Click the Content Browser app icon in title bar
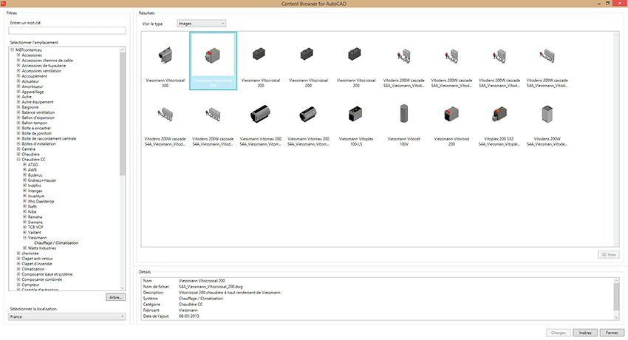This screenshot has height=340, width=628. 3,3
